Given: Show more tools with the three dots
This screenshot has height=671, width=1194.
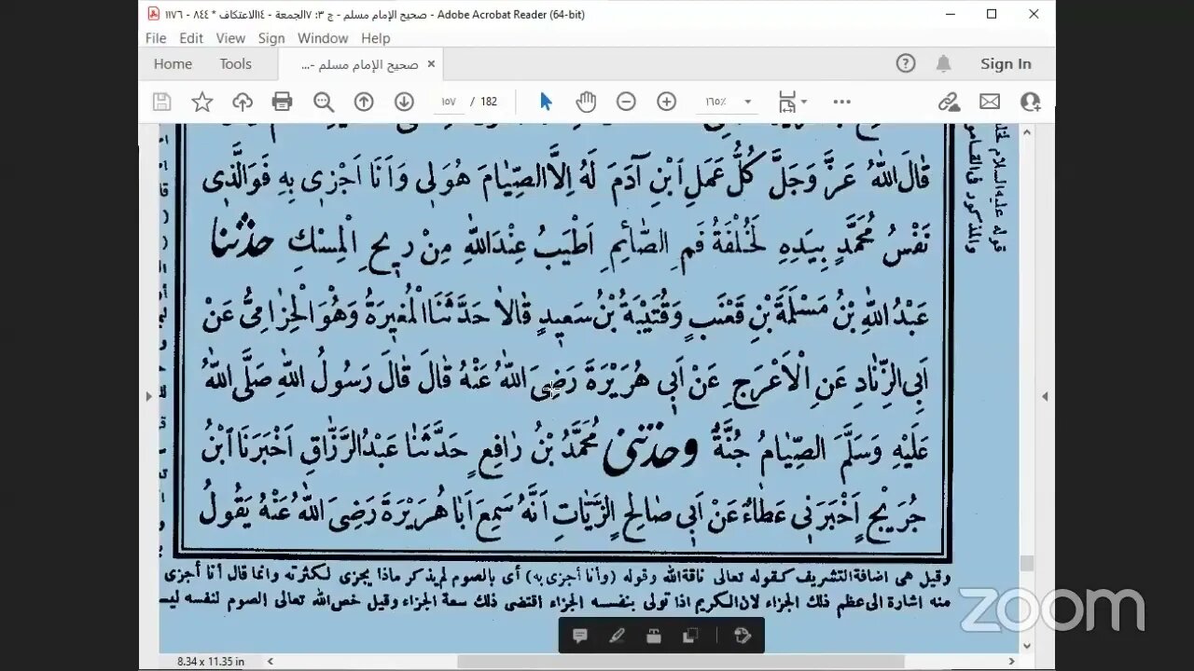Looking at the screenshot, I should pyautogui.click(x=841, y=102).
